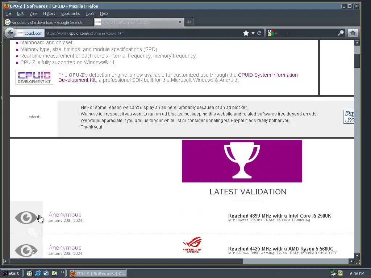
Task: Open the Bookmarks menu
Action: (x=71, y=13)
